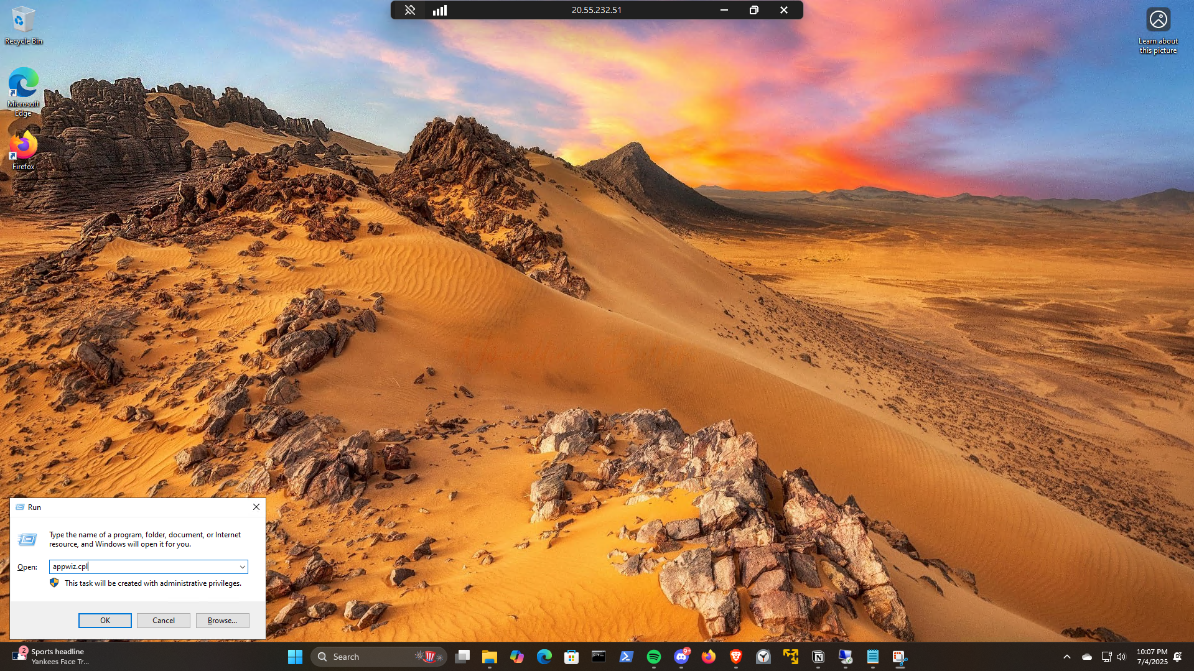
Task: Open File Explorer from the taskbar
Action: 489,657
